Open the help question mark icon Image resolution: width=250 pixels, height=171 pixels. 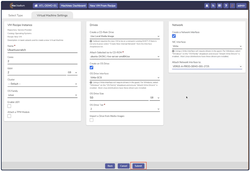226,6
